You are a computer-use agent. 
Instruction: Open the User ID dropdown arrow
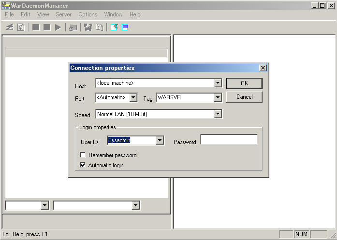(x=160, y=141)
